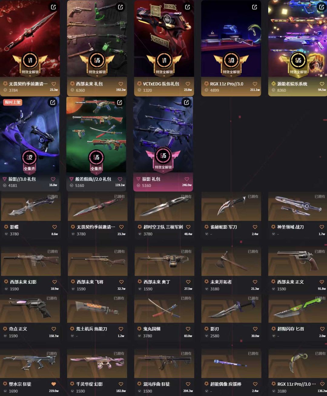
Task: Toggle favorite heart for 奇点 正义
Action: [54, 329]
